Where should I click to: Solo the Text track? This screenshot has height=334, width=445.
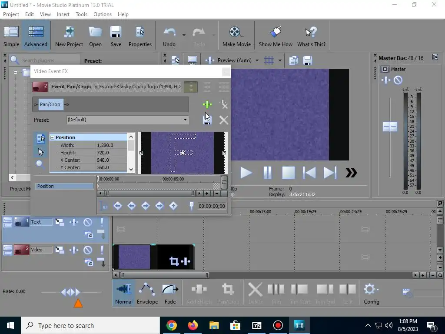(102, 222)
